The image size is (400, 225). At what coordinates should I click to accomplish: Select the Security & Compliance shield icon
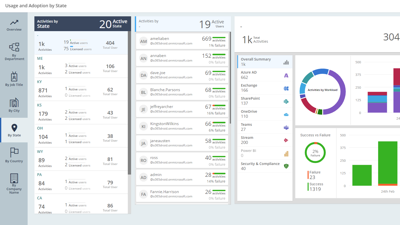pyautogui.click(x=286, y=166)
